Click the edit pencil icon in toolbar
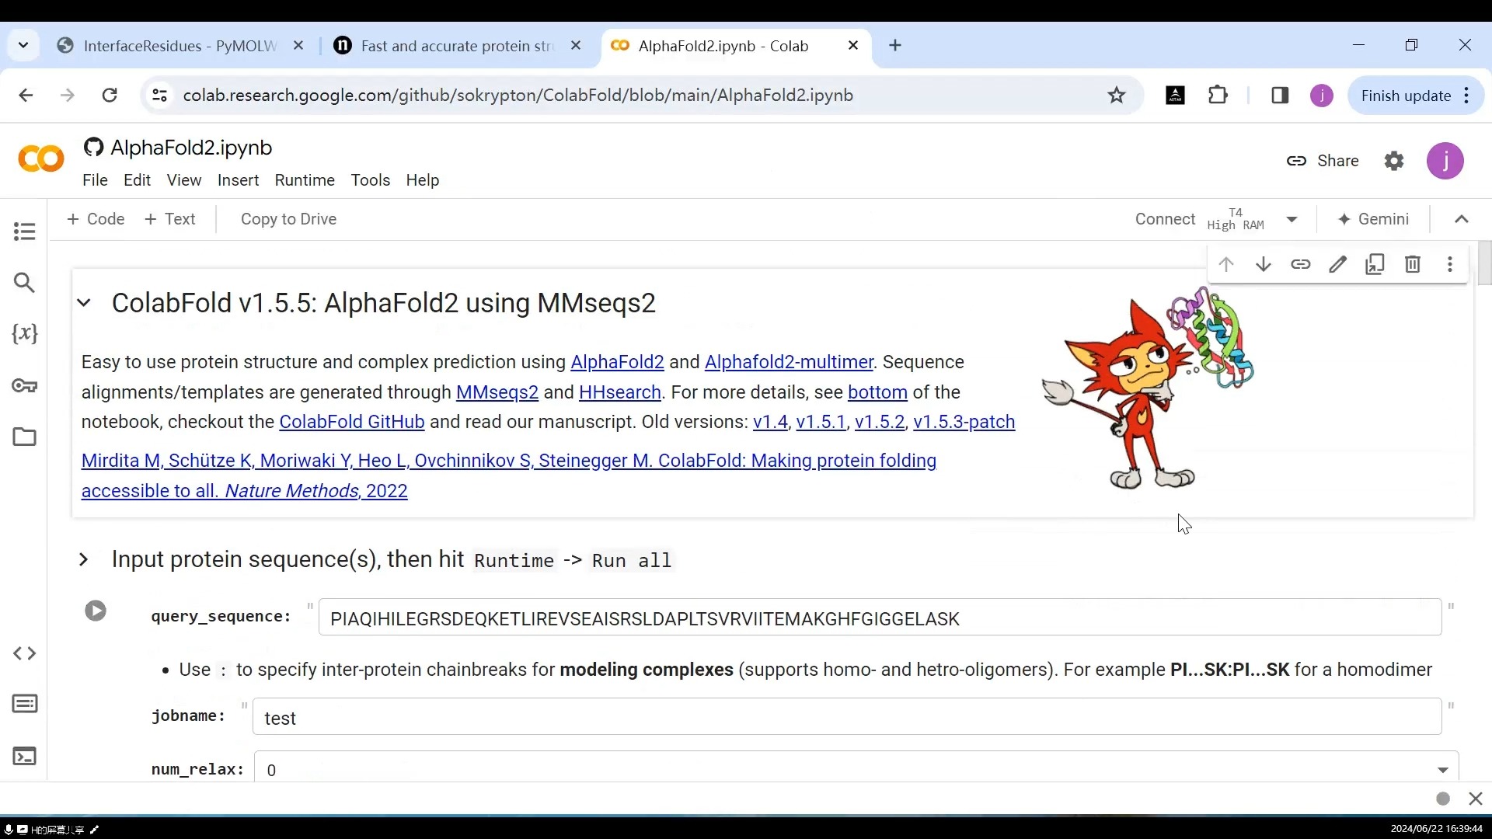This screenshot has width=1492, height=839. click(1338, 264)
